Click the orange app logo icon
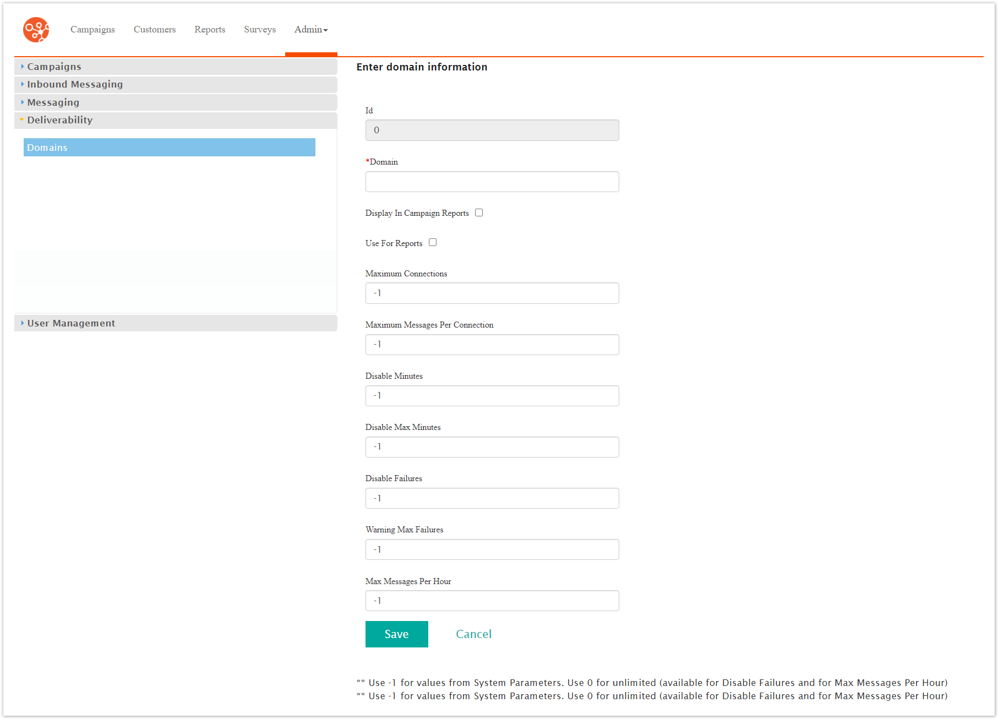Viewport: 998px width, 719px height. 36,30
